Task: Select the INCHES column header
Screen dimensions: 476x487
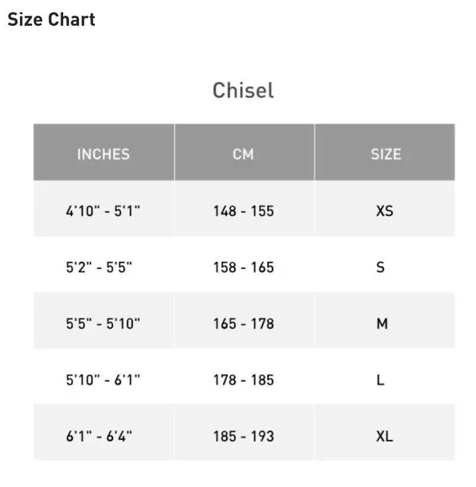Action: [x=103, y=154]
